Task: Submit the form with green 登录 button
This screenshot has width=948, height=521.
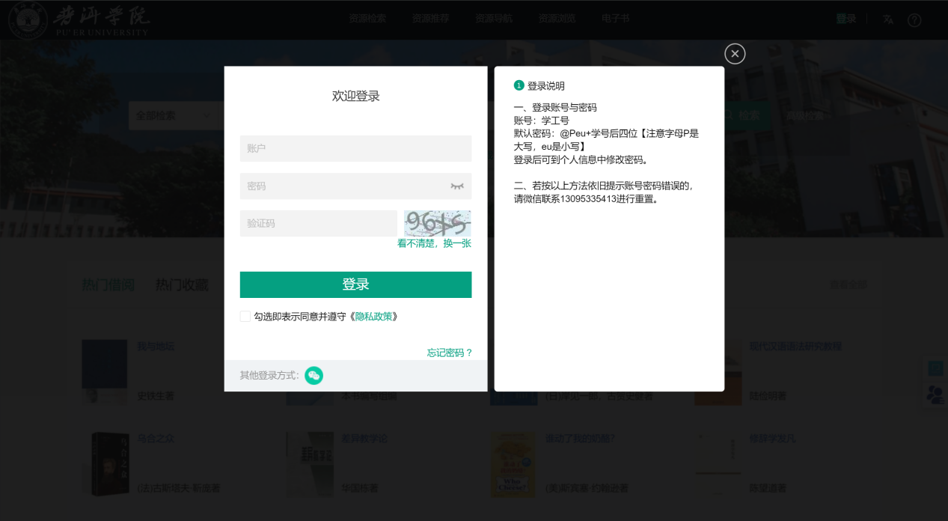Action: coord(355,284)
